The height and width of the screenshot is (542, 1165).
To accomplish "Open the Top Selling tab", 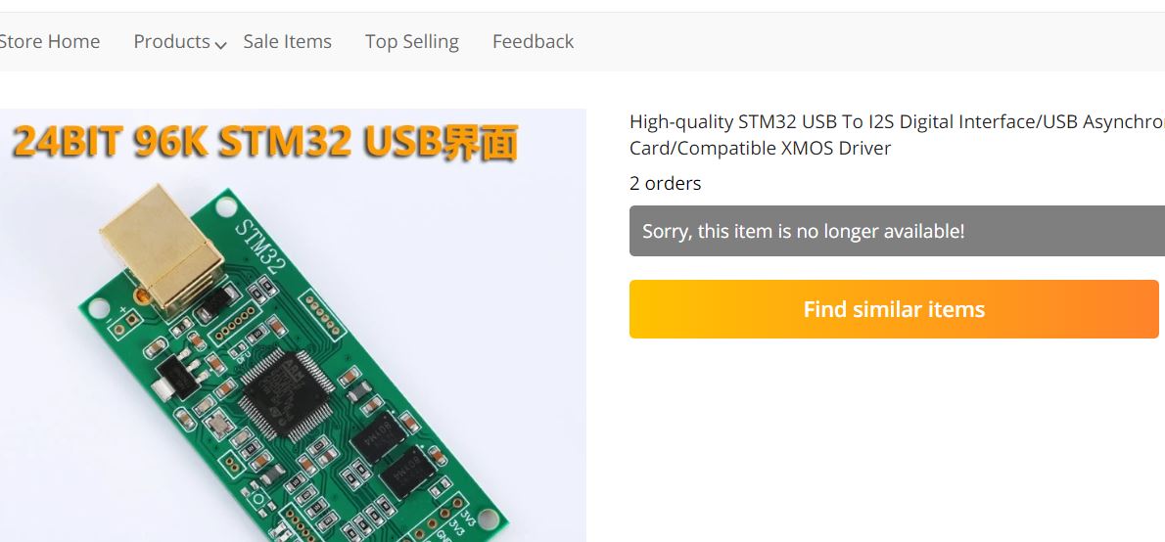I will coord(411,41).
